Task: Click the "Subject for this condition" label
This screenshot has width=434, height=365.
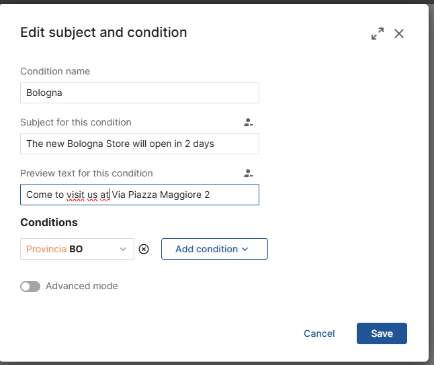Action: point(76,122)
